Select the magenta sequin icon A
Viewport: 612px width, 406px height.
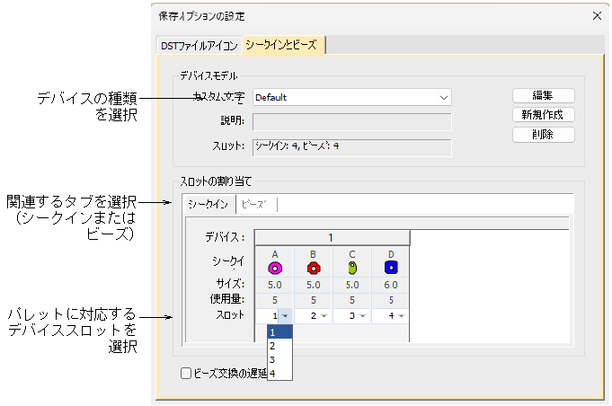275,268
